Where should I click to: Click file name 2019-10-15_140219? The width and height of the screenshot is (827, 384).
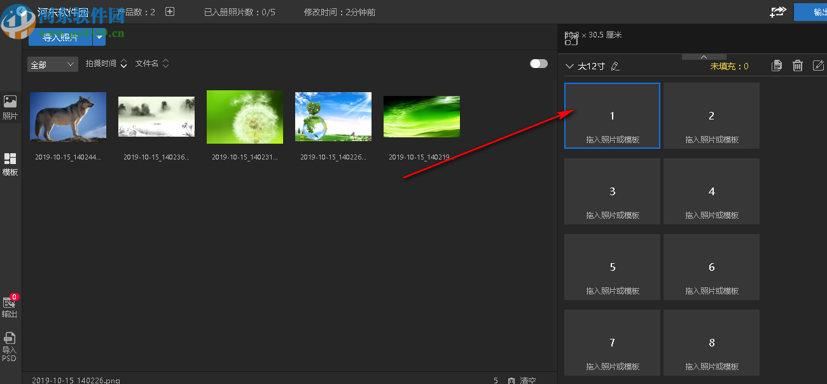422,156
